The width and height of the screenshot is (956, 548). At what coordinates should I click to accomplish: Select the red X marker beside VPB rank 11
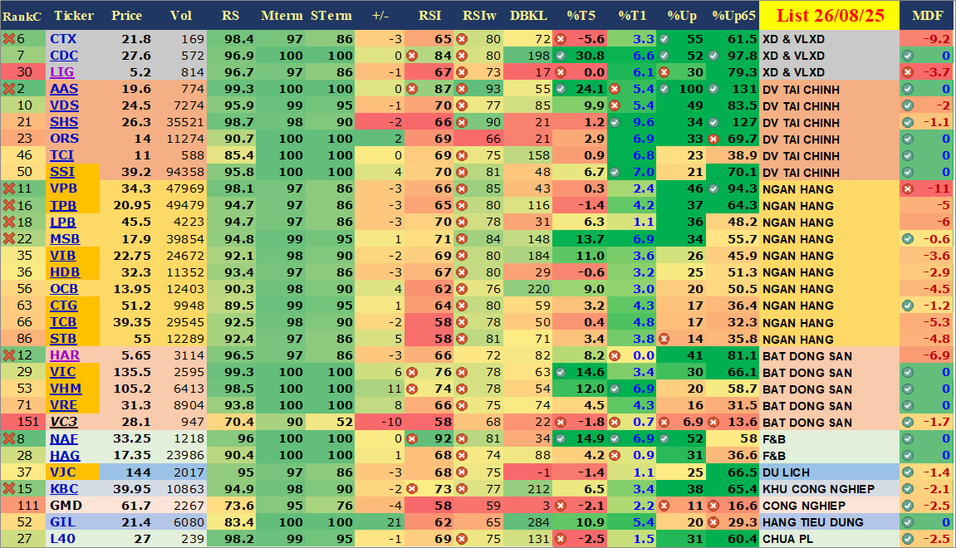8,189
